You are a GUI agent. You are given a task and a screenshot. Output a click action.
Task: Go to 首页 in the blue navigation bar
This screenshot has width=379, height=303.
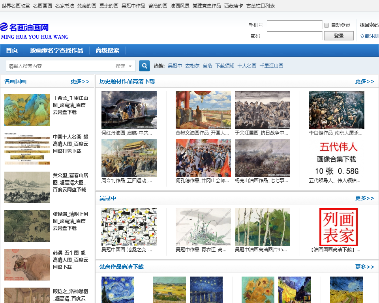pyautogui.click(x=12, y=50)
